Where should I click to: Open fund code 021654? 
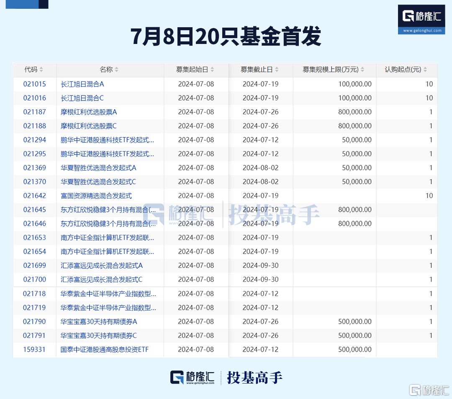(x=35, y=252)
